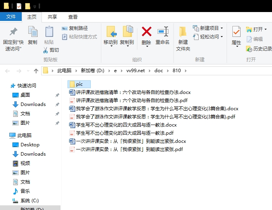Click 新加卷 (D:) in address bar
272x210 pixels.
coord(92,71)
